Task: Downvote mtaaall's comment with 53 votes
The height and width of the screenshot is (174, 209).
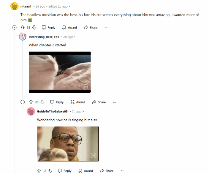Action: (34, 27)
